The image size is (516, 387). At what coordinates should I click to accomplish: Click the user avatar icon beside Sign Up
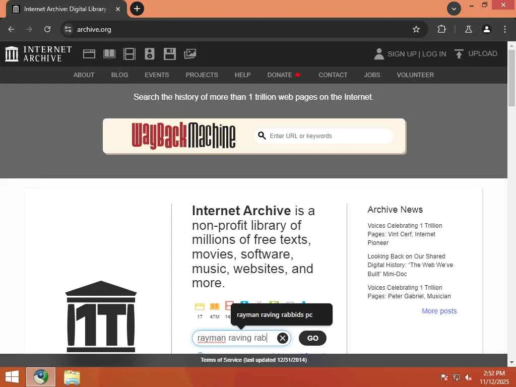pos(379,54)
